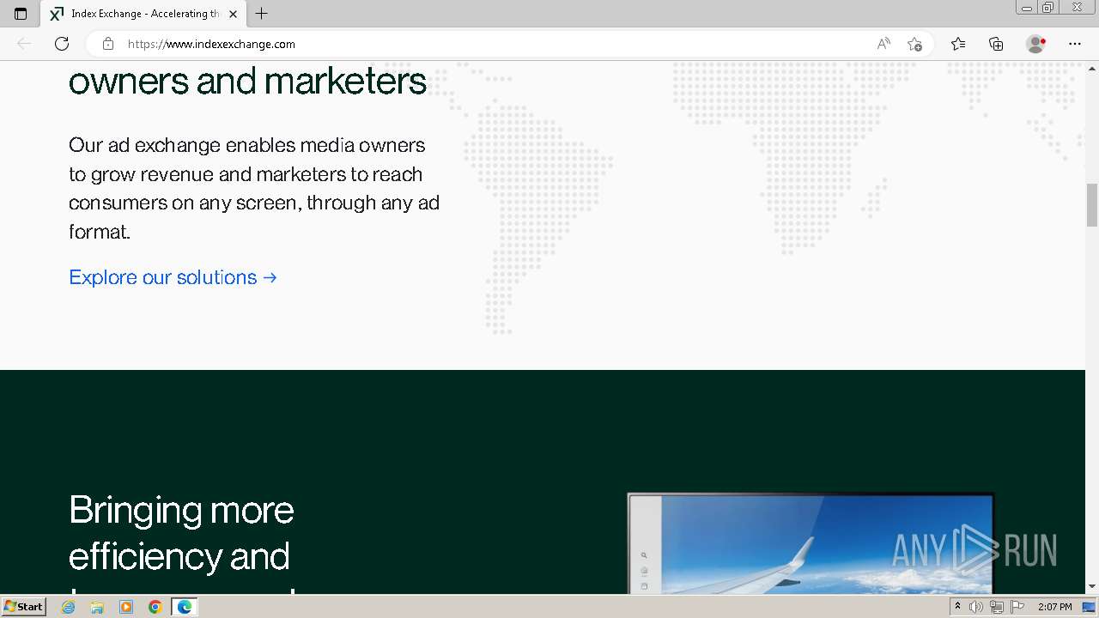The width and height of the screenshot is (1099, 618).
Task: Open the Collections icon
Action: pyautogui.click(x=996, y=44)
